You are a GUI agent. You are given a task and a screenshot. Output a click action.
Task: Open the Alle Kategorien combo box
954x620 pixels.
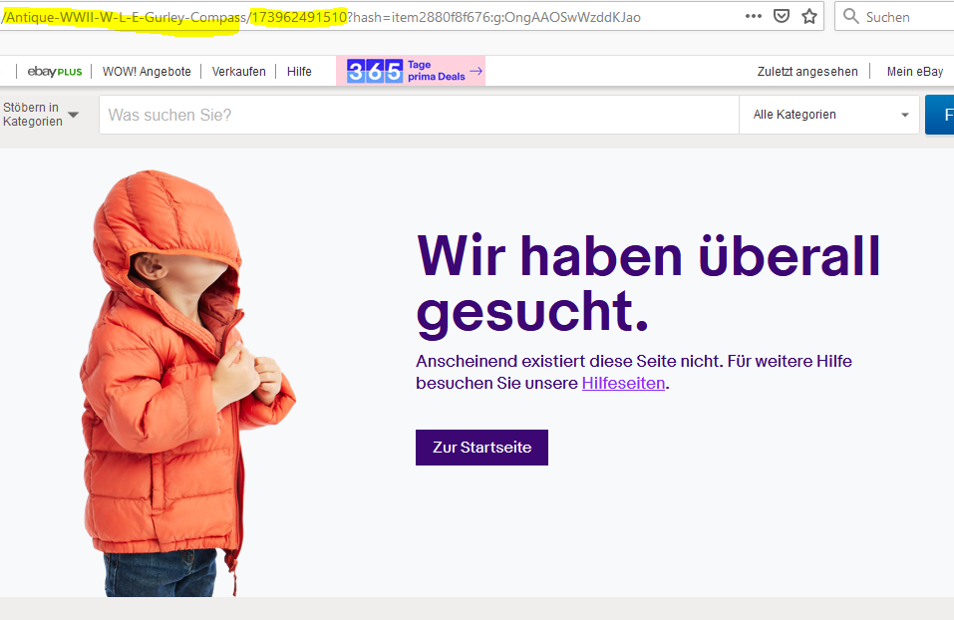[x=830, y=115]
